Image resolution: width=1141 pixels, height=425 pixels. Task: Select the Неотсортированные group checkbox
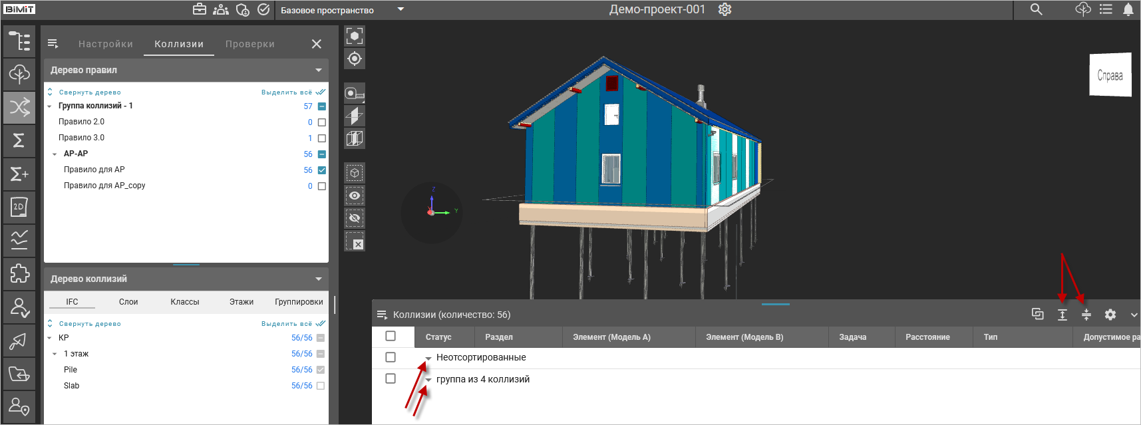point(391,357)
